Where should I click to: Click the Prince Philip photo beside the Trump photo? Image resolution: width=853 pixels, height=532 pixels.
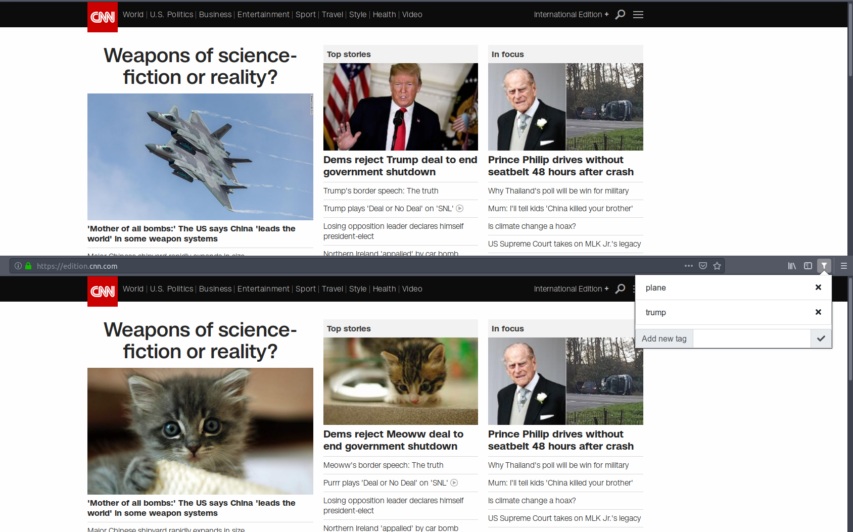(x=565, y=107)
